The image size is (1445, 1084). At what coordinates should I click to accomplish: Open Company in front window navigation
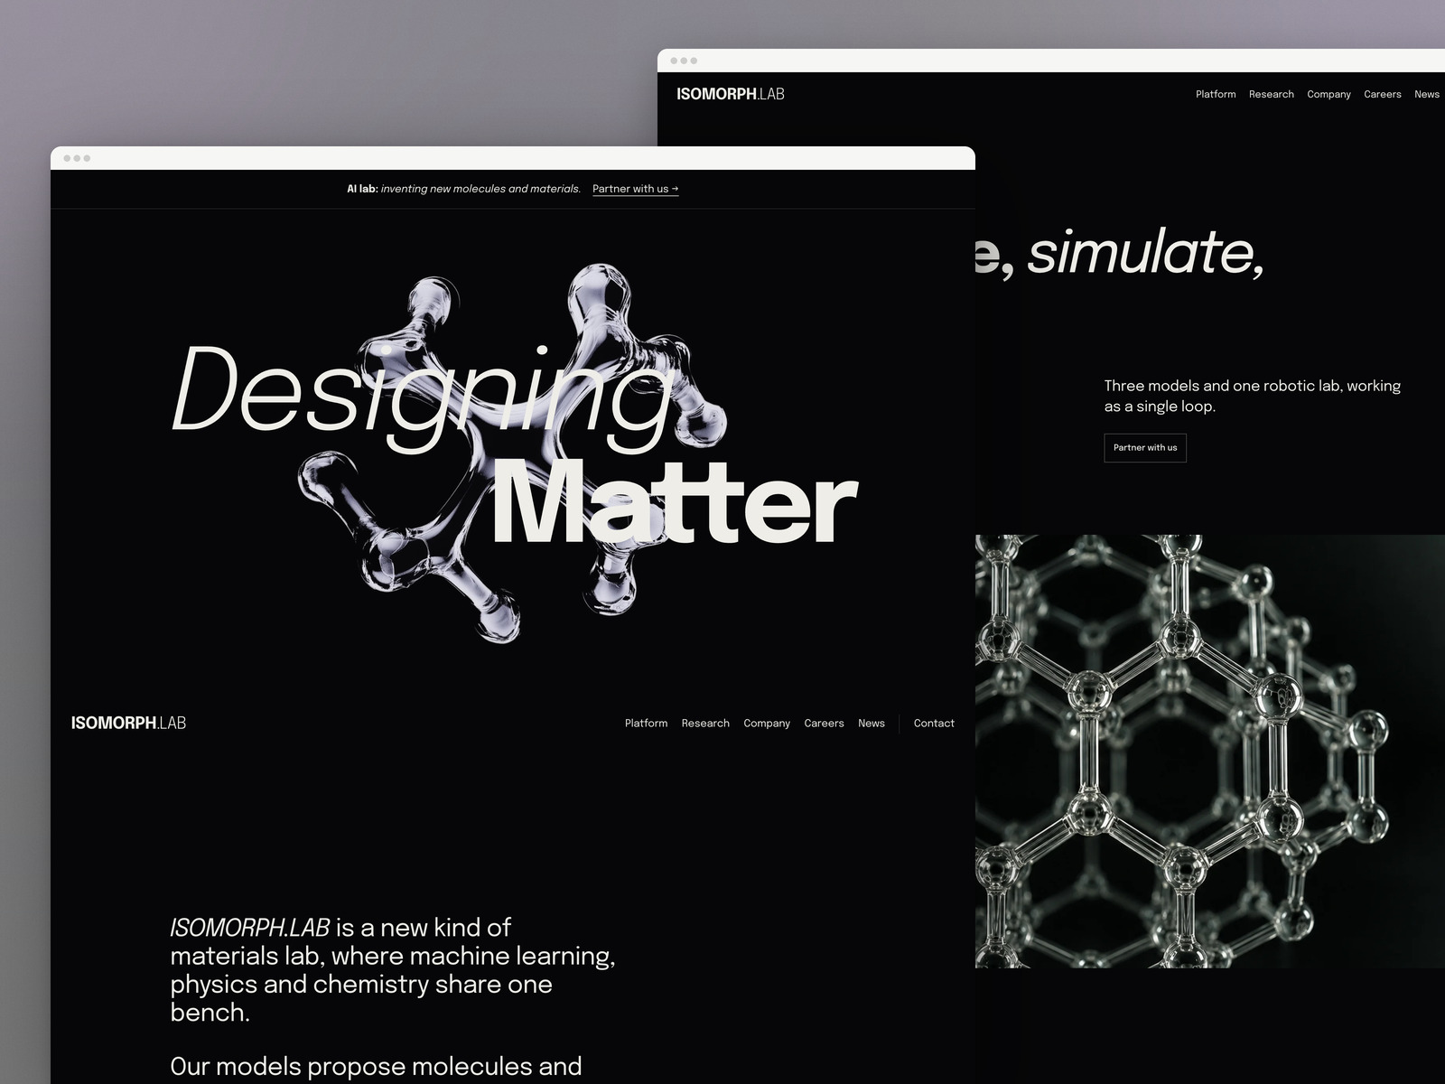tap(767, 724)
